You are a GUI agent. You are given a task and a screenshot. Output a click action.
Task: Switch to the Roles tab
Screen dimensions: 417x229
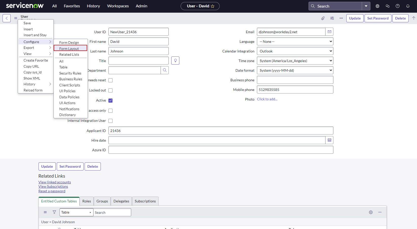pyautogui.click(x=86, y=201)
